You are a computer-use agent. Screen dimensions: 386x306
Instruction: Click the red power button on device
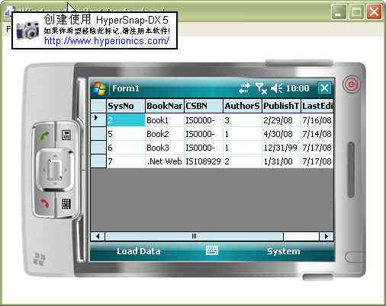coord(351,84)
